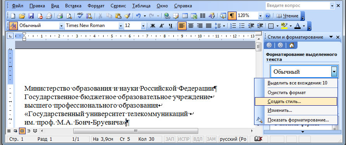Open the style dropdown showing Обычный

pyautogui.click(x=61, y=26)
